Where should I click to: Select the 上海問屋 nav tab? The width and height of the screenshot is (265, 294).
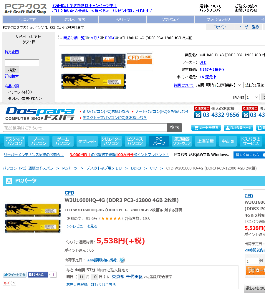206,141
